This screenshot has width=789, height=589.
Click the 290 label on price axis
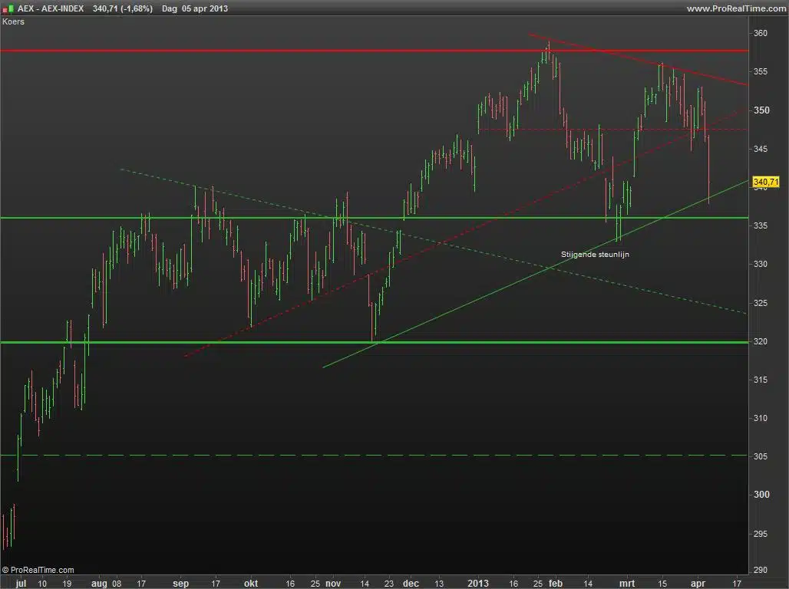pos(759,571)
